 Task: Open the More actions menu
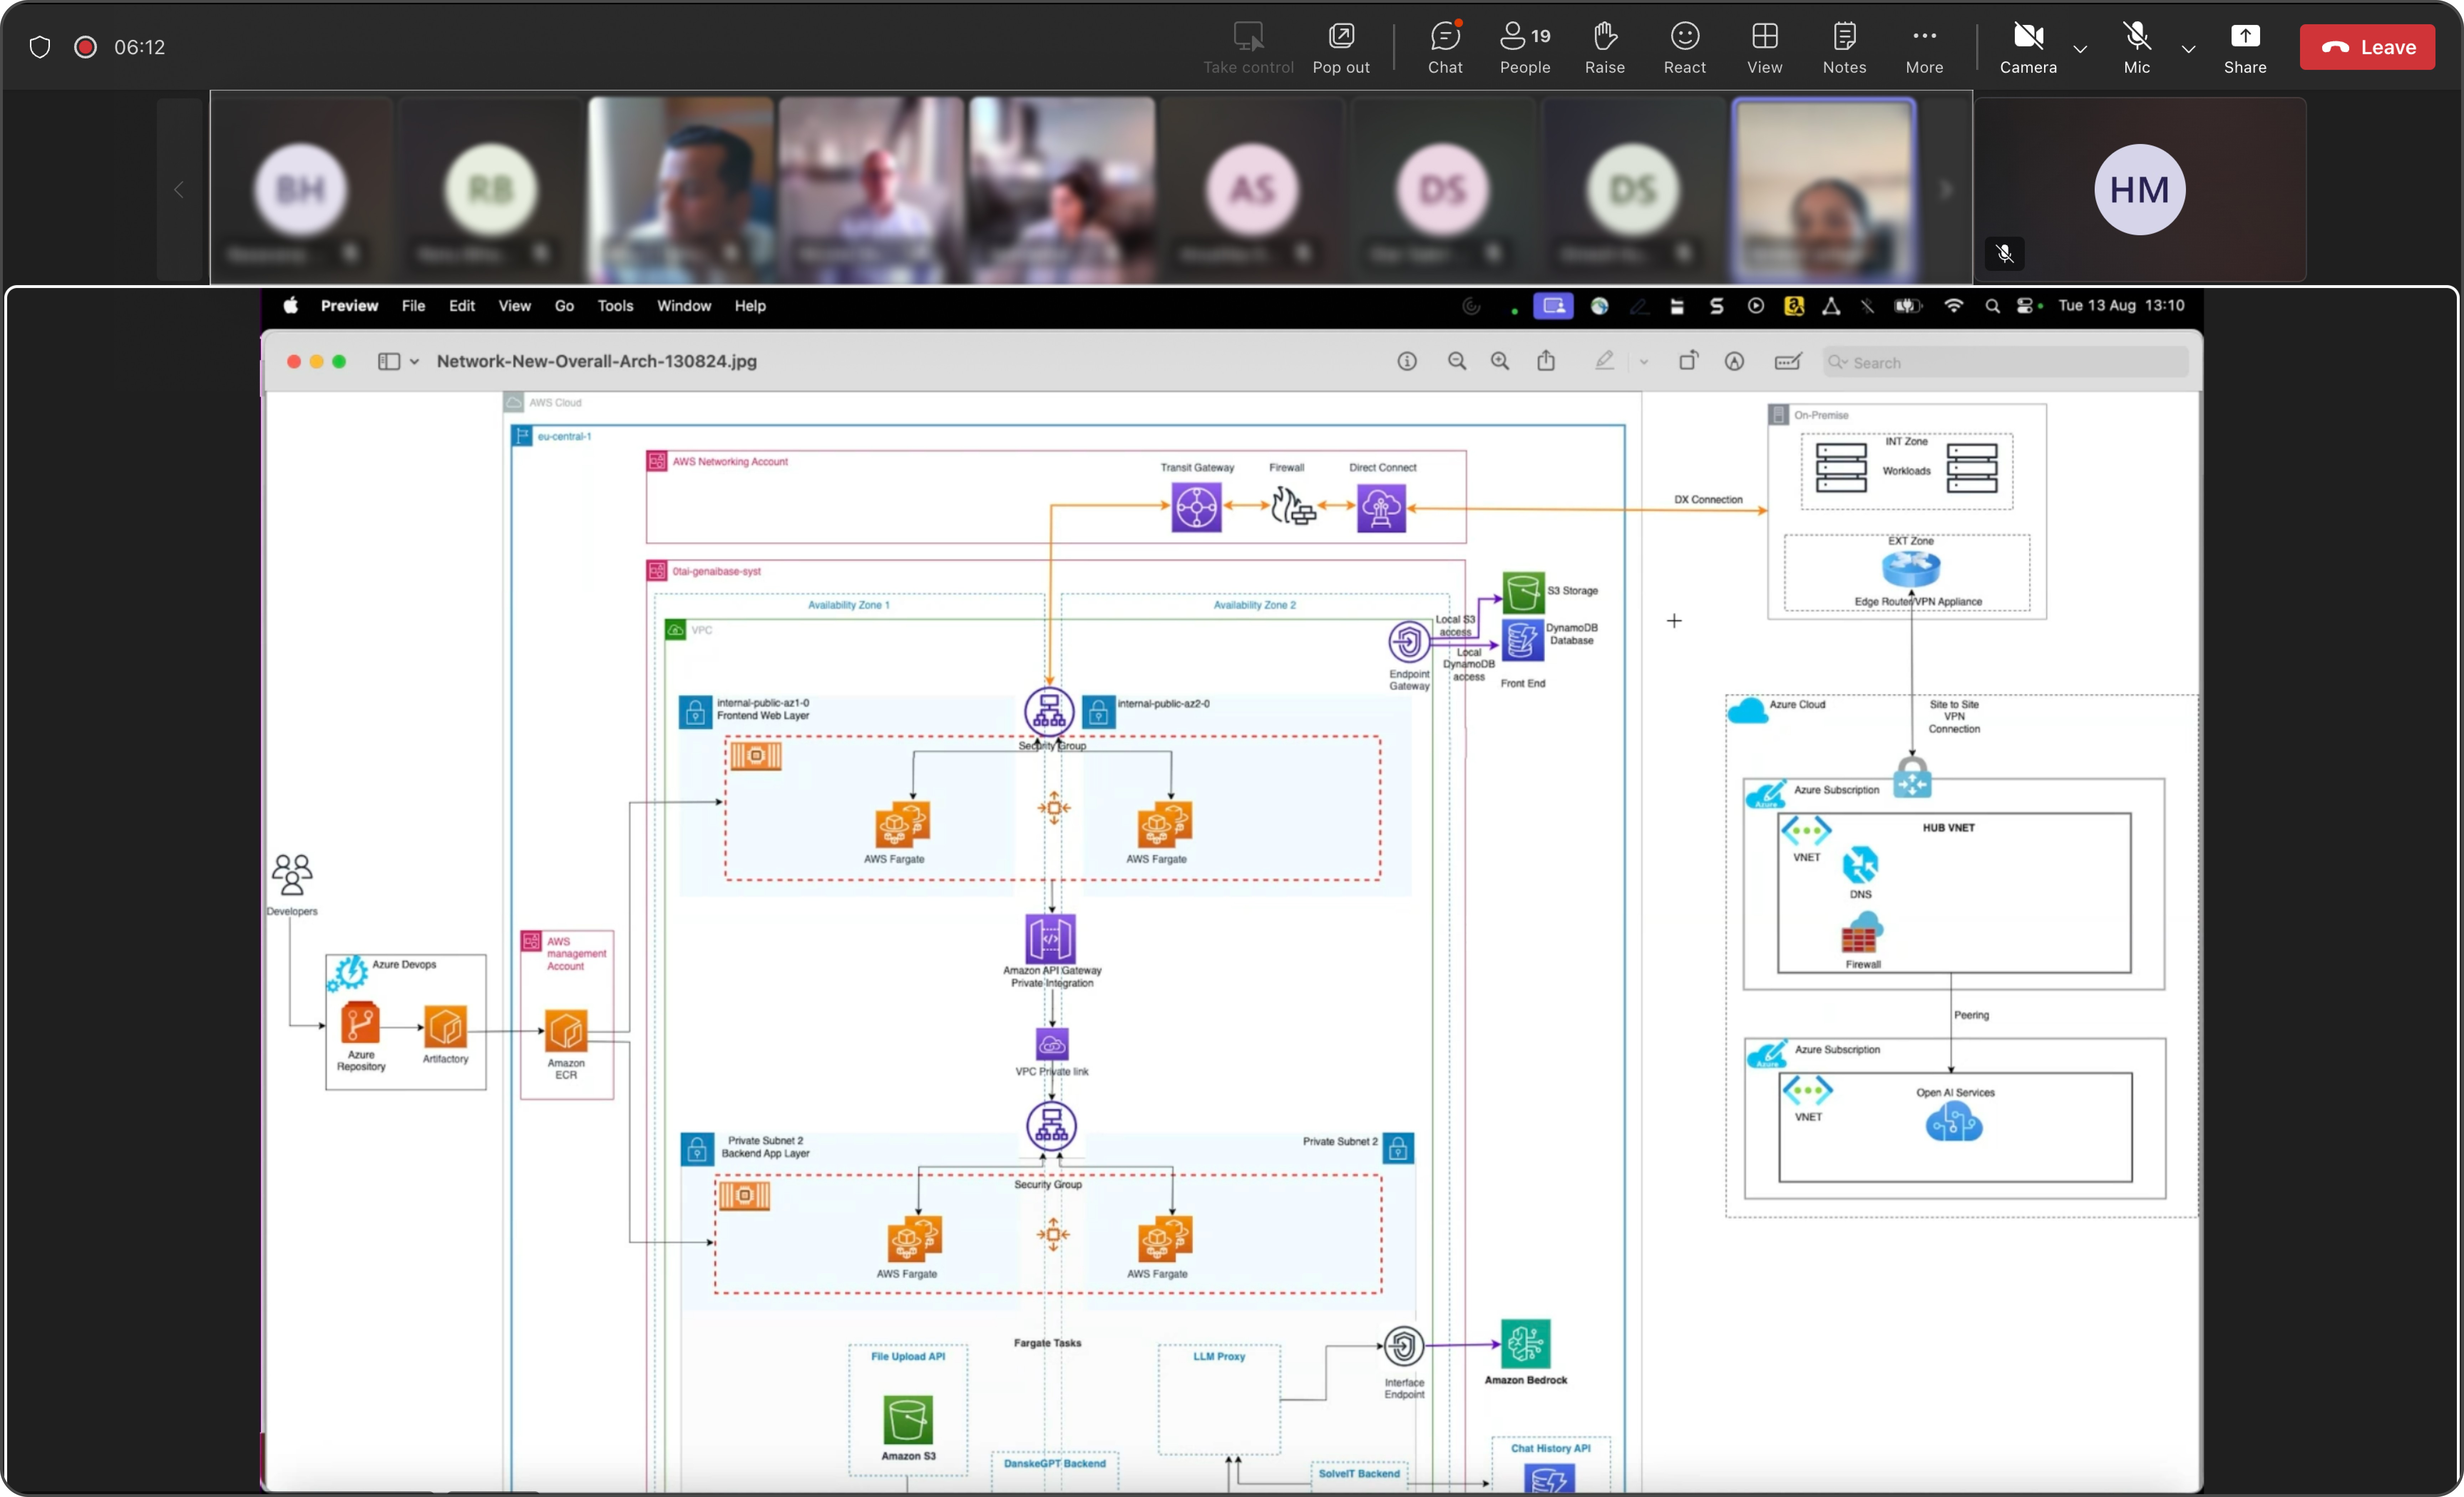pos(1924,47)
